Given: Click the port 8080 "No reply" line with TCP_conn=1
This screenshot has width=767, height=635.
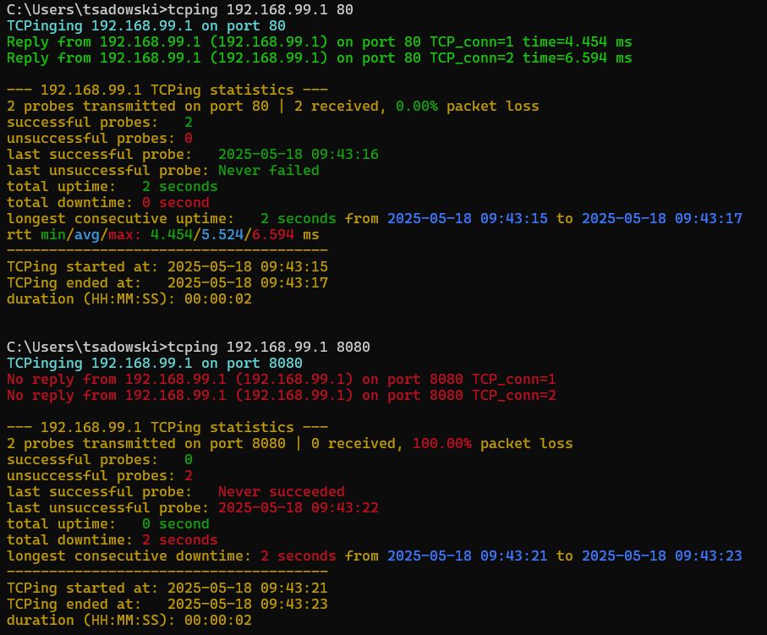Looking at the screenshot, I should coord(281,380).
